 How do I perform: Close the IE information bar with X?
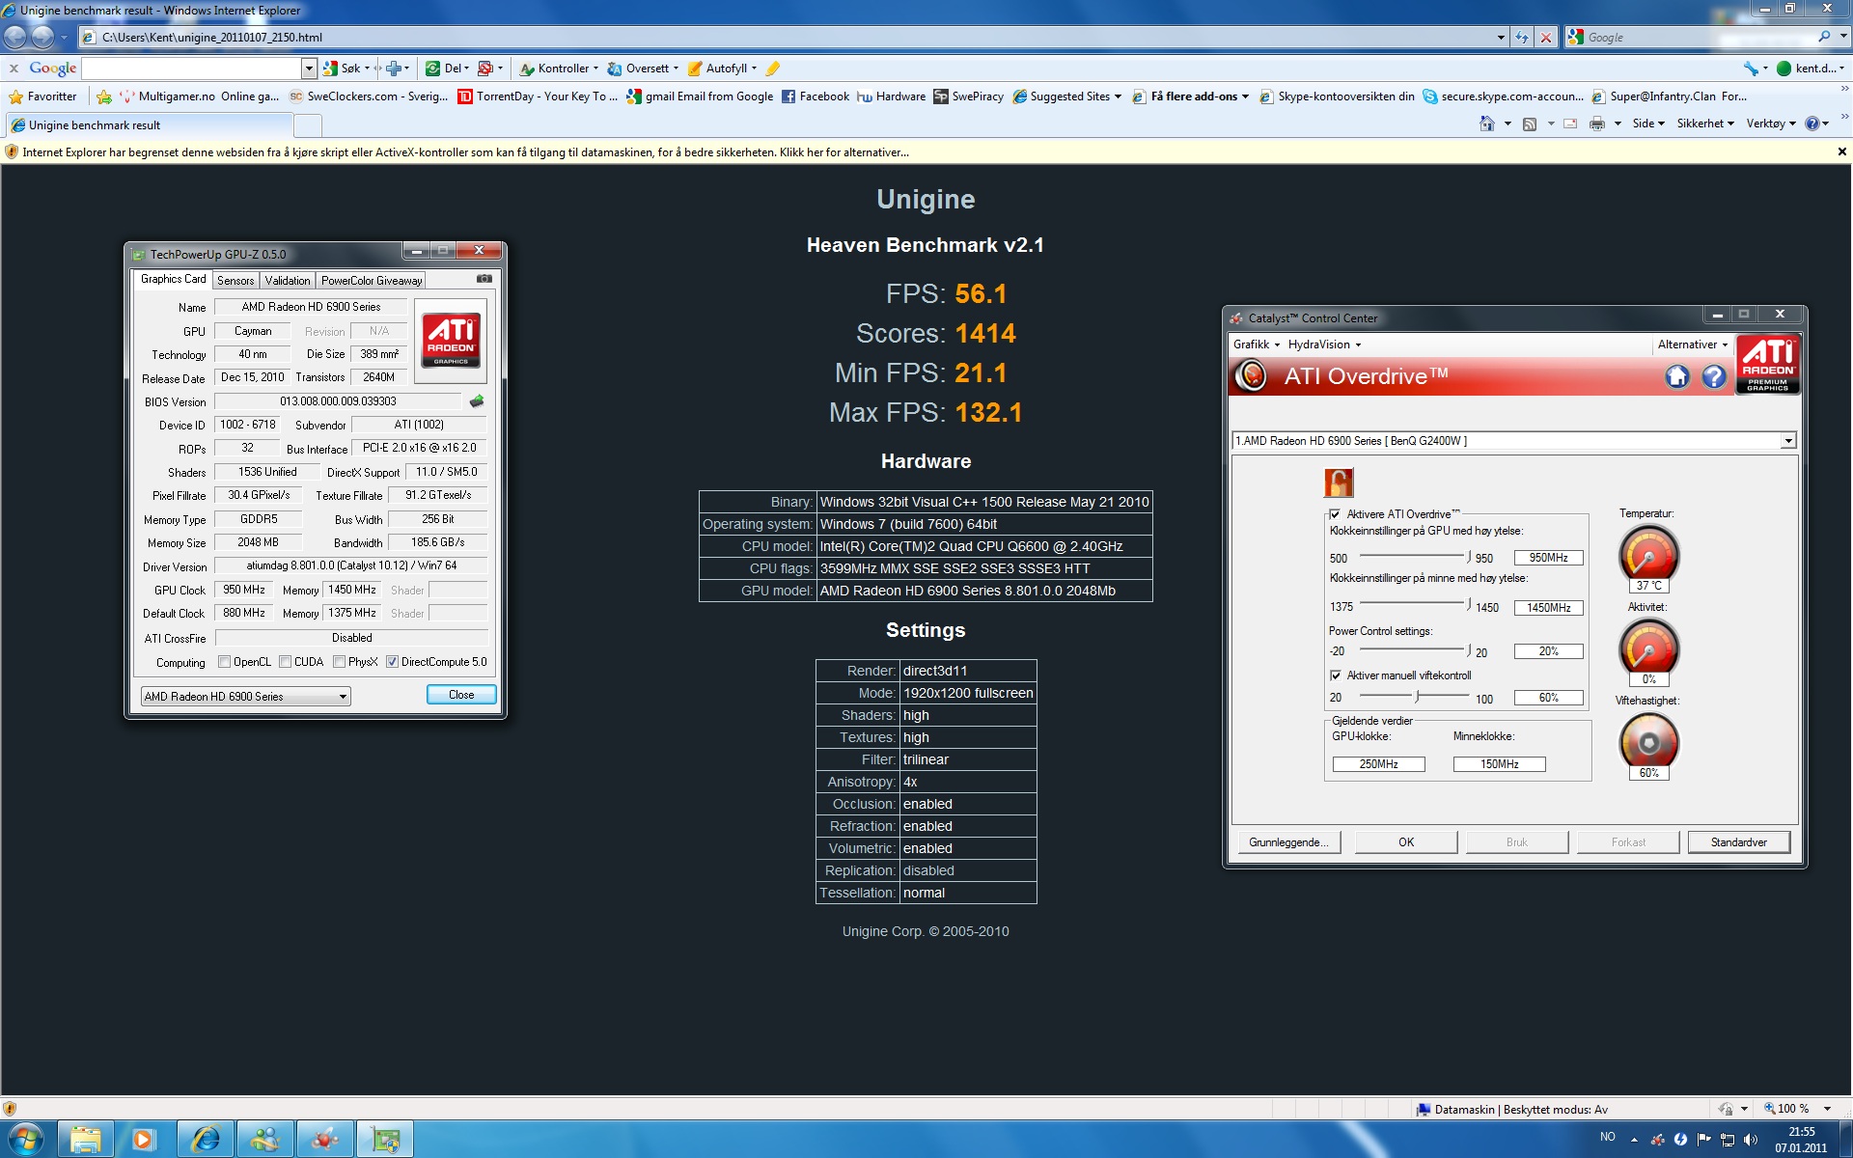[1841, 152]
